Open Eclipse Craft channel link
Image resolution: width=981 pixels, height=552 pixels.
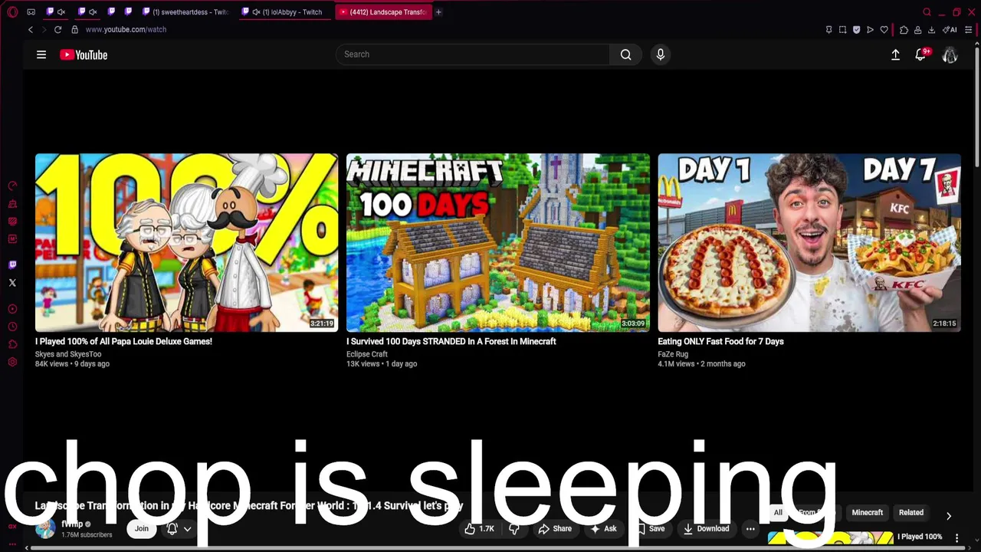click(367, 354)
